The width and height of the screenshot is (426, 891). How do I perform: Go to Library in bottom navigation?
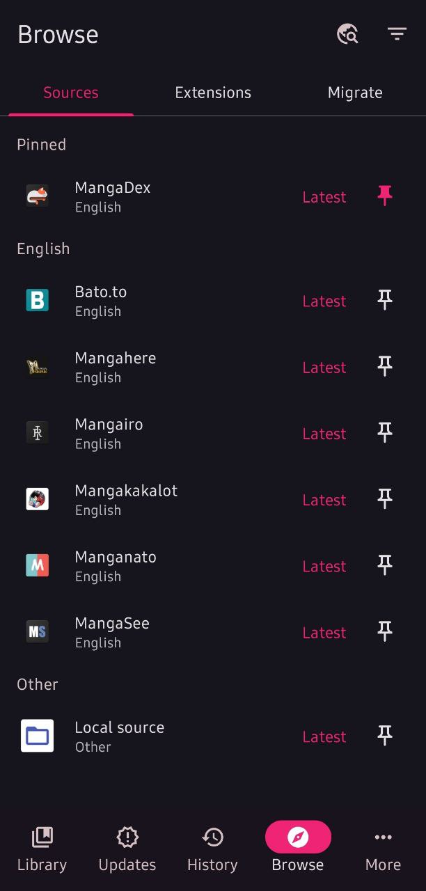click(42, 849)
